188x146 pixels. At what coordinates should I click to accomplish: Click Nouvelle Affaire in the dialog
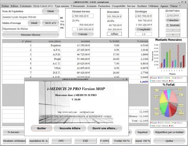(x=70, y=128)
